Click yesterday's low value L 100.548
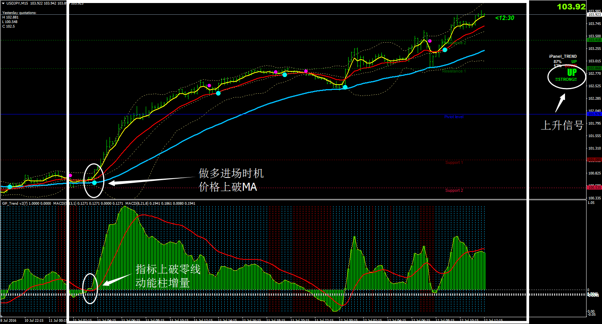This screenshot has width=602, height=324. point(10,22)
